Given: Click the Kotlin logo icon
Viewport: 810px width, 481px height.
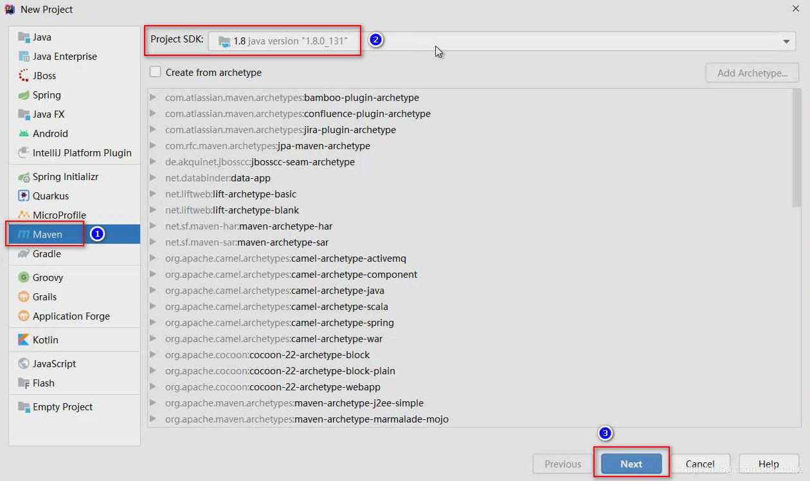Looking at the screenshot, I should pyautogui.click(x=24, y=340).
